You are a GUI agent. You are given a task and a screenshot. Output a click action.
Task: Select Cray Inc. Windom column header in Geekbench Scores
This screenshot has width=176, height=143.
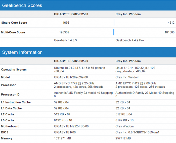[x=128, y=14]
